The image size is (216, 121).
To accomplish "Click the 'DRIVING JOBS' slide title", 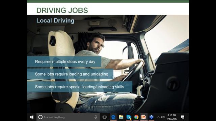I will click(62, 10).
